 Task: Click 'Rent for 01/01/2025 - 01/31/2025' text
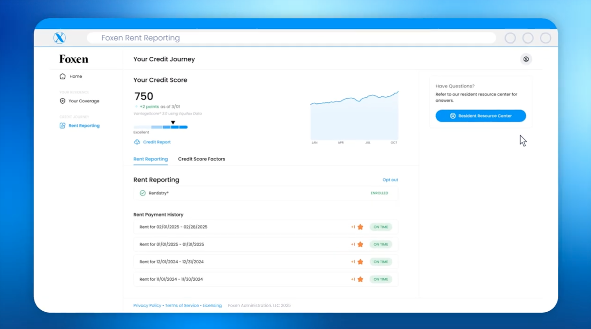point(172,244)
